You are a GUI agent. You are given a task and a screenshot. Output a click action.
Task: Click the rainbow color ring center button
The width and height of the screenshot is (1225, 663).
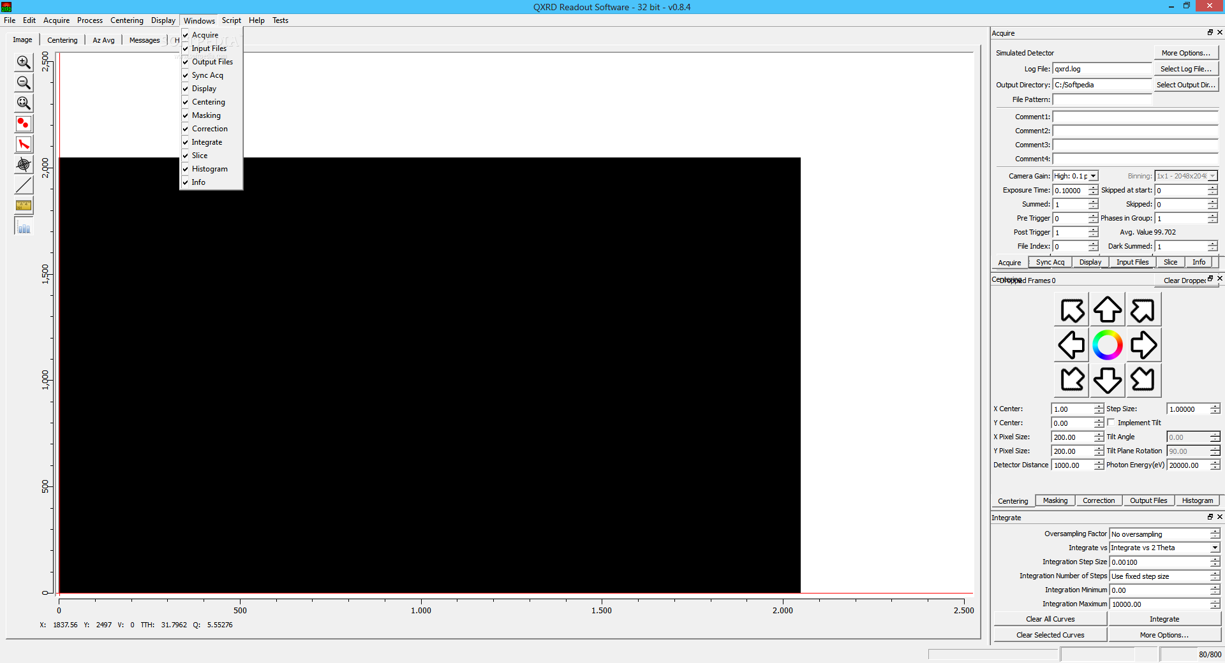coord(1108,345)
